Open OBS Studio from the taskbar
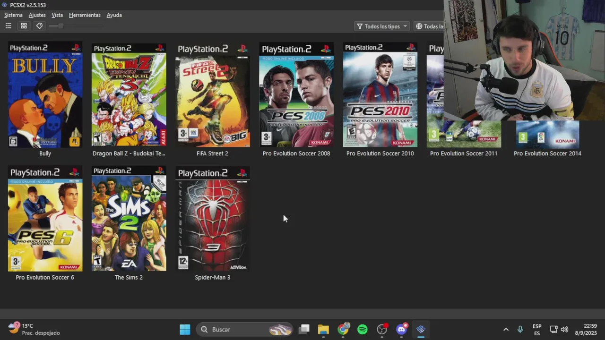The width and height of the screenshot is (605, 340). click(382, 329)
